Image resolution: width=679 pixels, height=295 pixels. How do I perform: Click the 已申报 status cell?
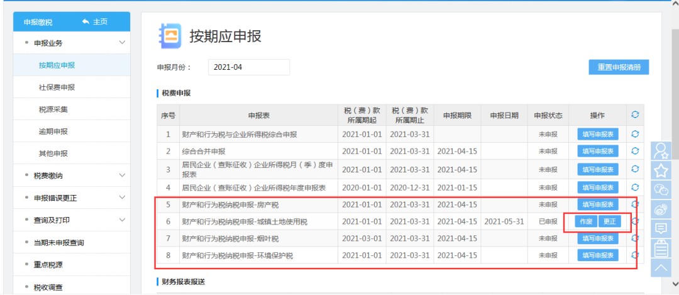(x=548, y=221)
